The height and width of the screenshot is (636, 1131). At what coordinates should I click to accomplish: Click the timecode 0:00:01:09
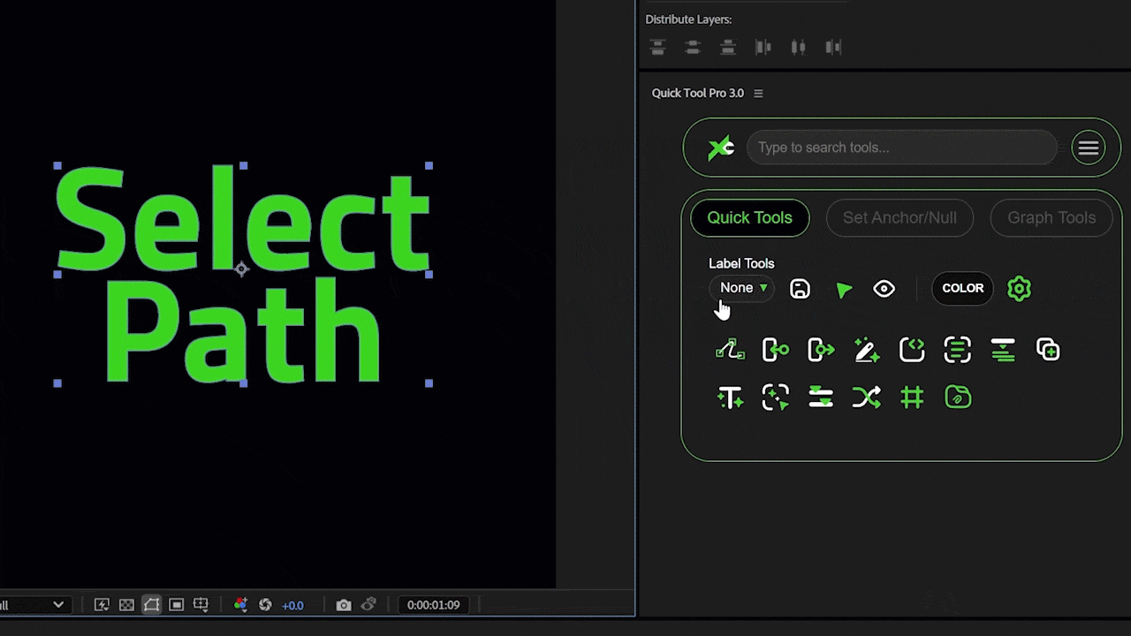[433, 605]
